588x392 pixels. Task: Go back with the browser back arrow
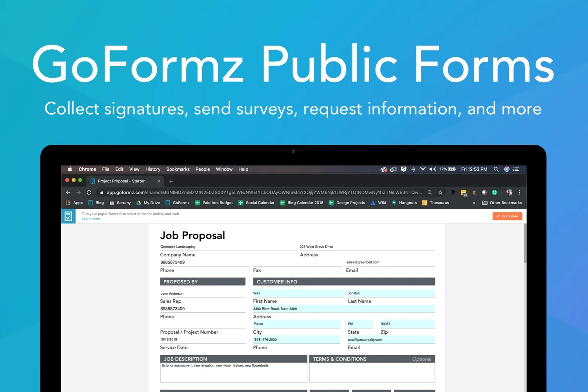(68, 192)
